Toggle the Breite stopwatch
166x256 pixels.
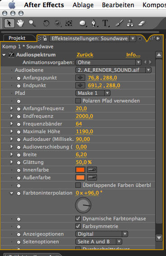[x=19, y=155]
